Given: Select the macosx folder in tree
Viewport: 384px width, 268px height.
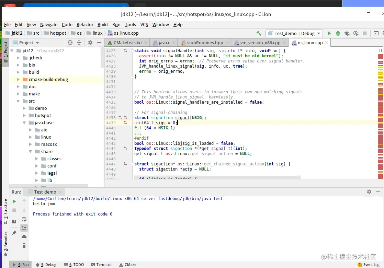Looking at the screenshot, I should (49, 144).
